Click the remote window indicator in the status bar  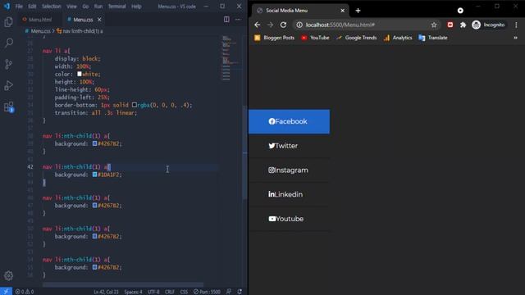6,292
